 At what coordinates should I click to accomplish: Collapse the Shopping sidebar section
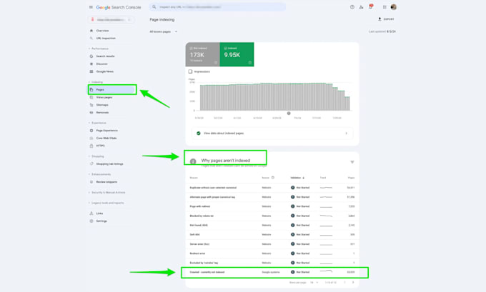(96, 156)
